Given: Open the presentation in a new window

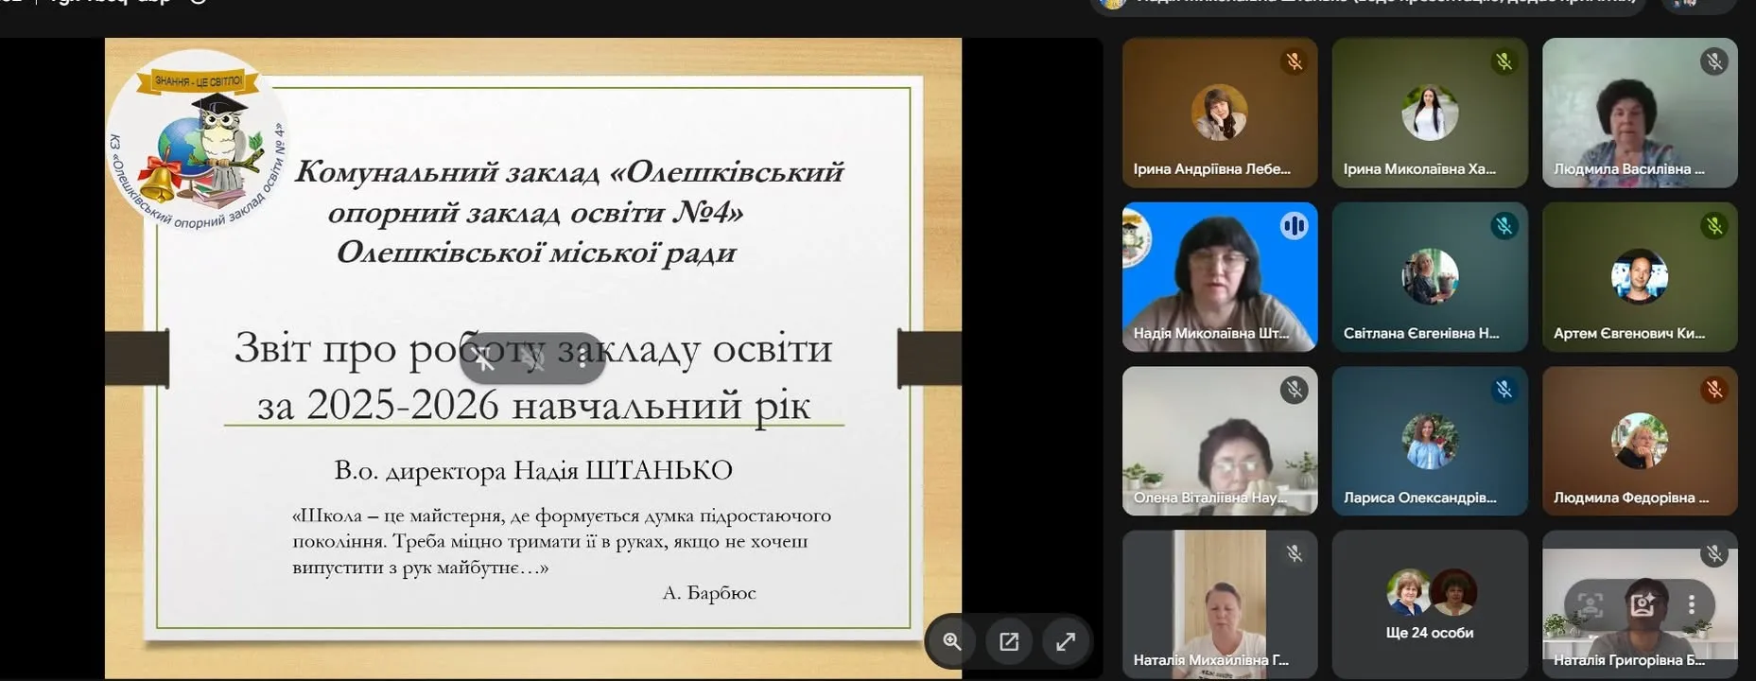Looking at the screenshot, I should [x=1009, y=641].
